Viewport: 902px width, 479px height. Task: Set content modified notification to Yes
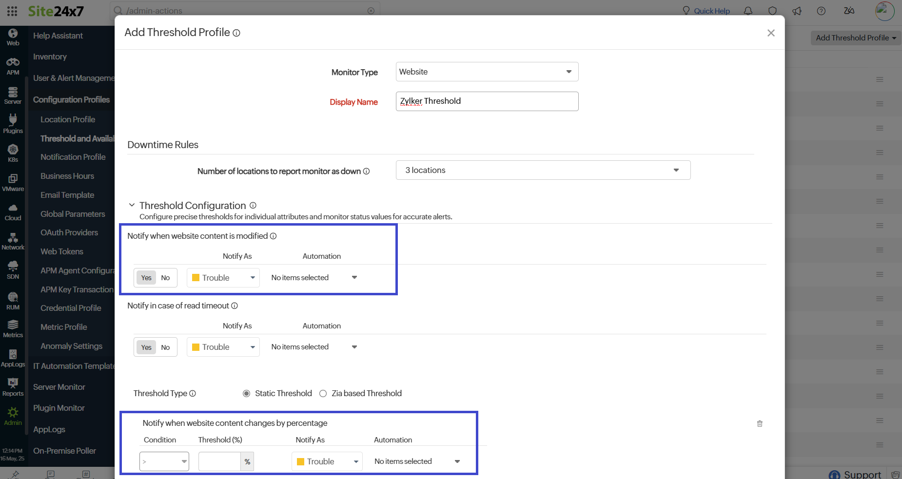coord(146,278)
